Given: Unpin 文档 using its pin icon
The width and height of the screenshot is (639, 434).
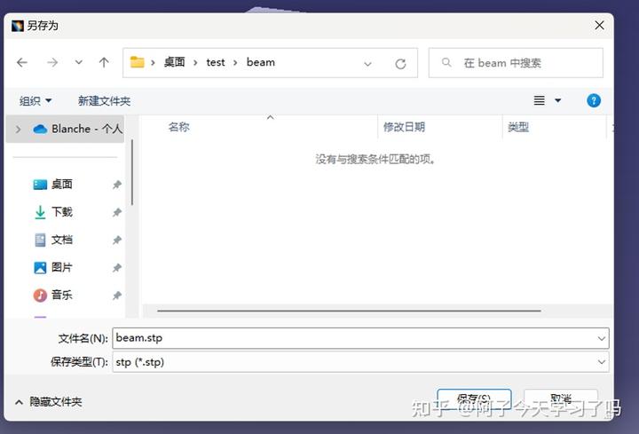Looking at the screenshot, I should point(117,240).
